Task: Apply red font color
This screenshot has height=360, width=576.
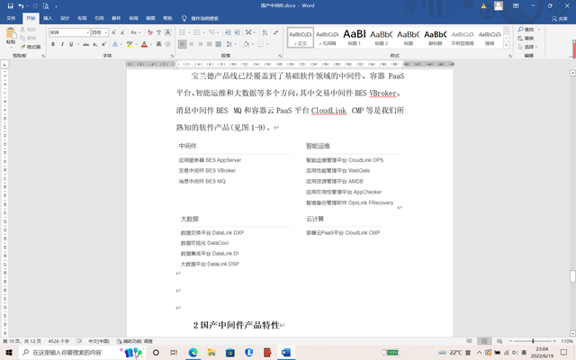Action: tap(144, 44)
